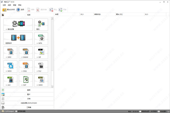Enable 转换完成后:关闭电脑 shutdown checkbox
Viewport: 170px width, 113px height.
click(x=140, y=111)
